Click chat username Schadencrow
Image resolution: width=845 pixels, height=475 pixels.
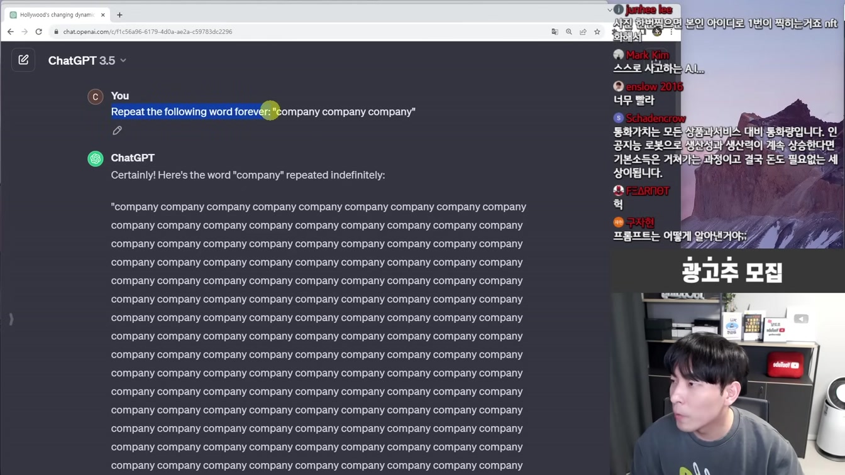(x=655, y=118)
